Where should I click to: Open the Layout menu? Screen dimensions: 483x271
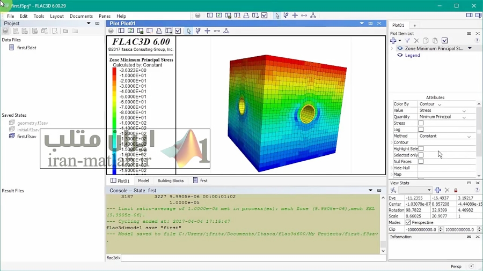tap(57, 16)
